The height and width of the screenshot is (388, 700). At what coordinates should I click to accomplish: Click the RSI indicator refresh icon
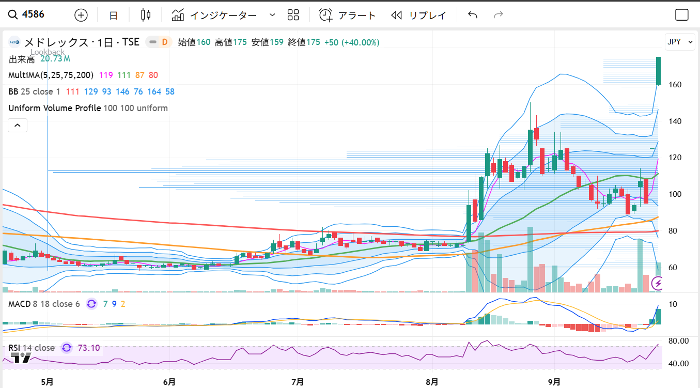pos(67,348)
